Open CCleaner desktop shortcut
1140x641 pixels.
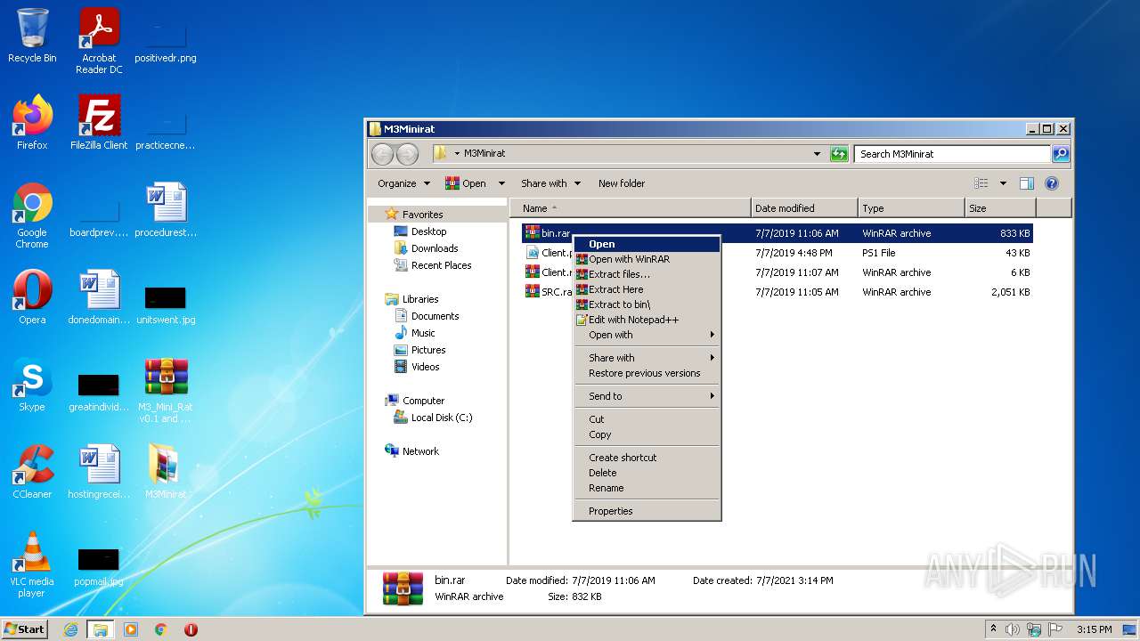[x=32, y=472]
